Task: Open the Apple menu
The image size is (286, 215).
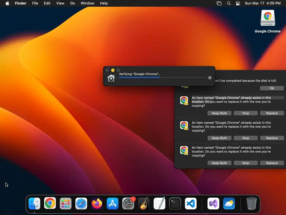Action: (7, 3)
